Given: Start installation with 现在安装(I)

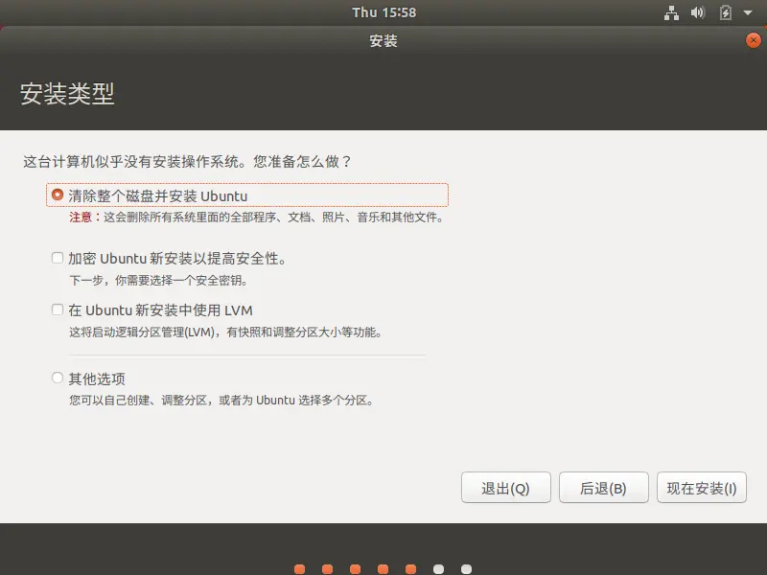Looking at the screenshot, I should pos(703,487).
